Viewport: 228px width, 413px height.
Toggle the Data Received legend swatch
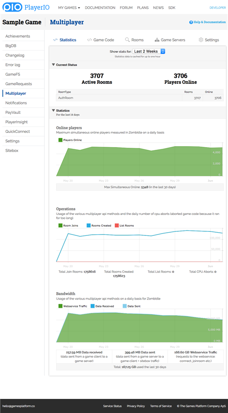tap(93, 306)
